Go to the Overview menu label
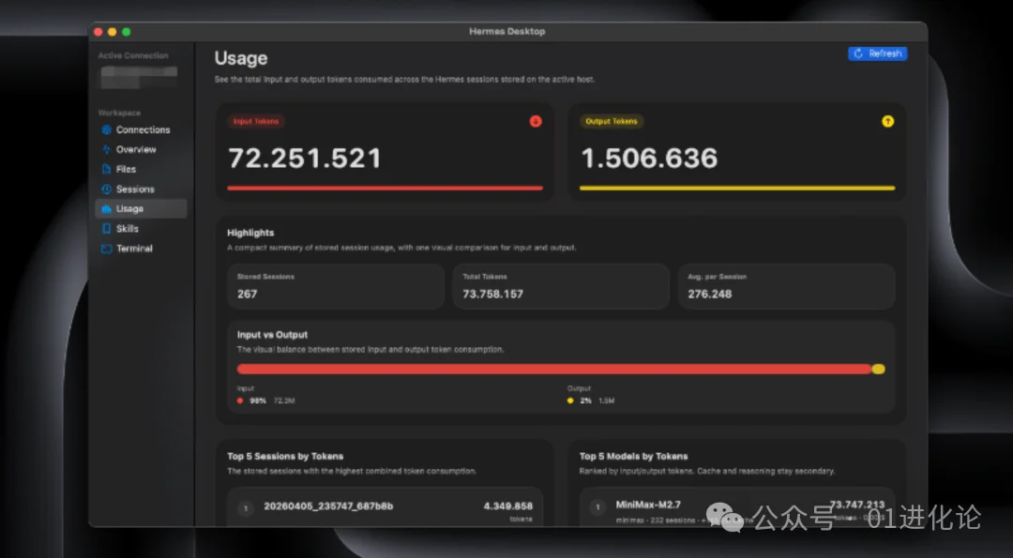1013x558 pixels. [x=136, y=150]
